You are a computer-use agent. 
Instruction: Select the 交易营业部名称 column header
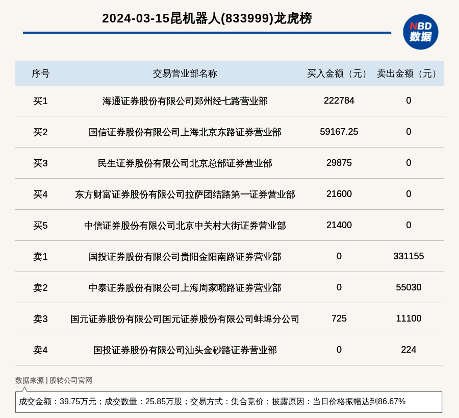185,73
